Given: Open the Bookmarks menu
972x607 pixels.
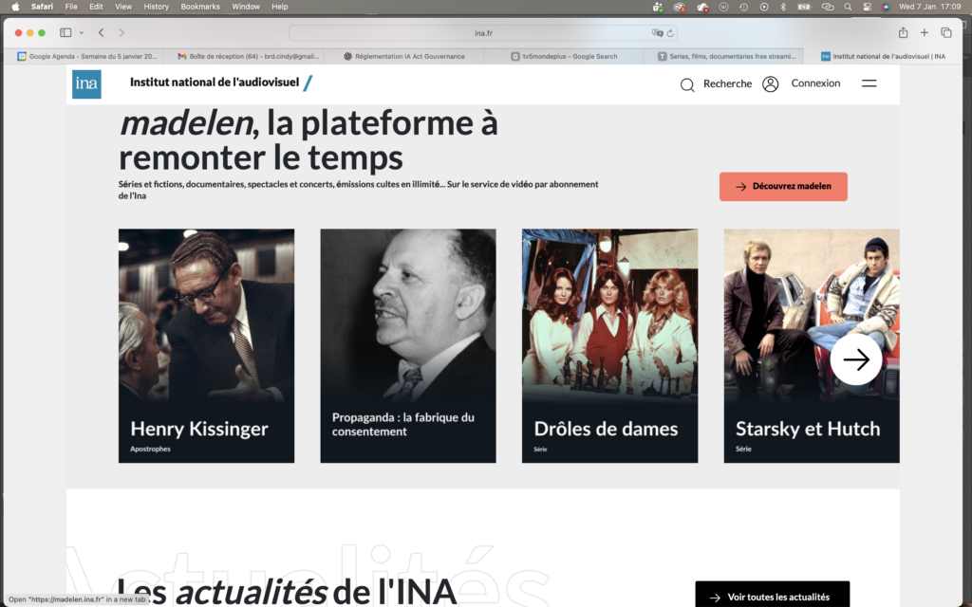Looking at the screenshot, I should [200, 7].
